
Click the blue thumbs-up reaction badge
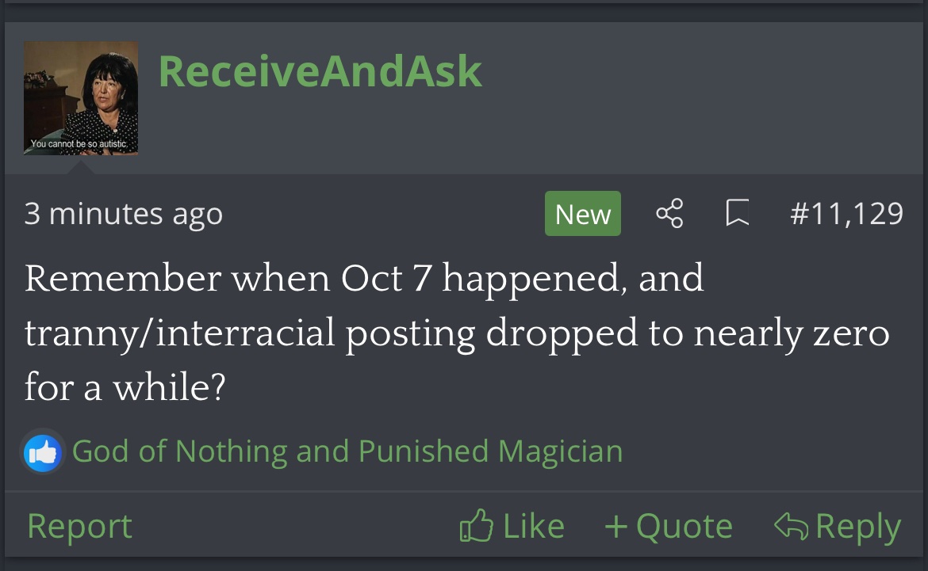(43, 453)
